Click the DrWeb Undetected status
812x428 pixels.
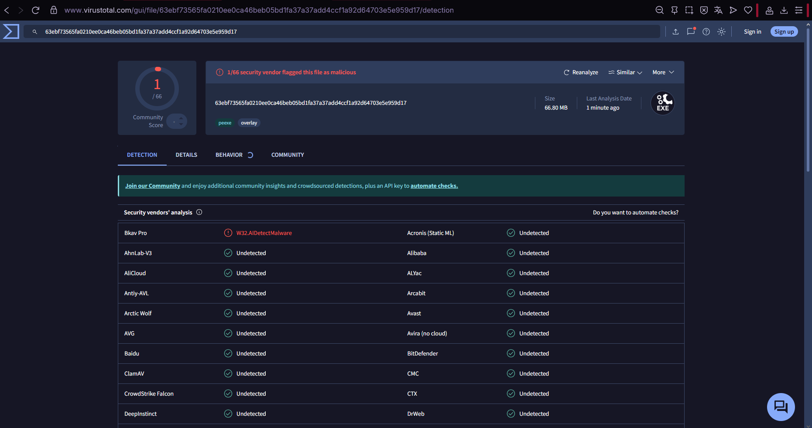(x=534, y=414)
